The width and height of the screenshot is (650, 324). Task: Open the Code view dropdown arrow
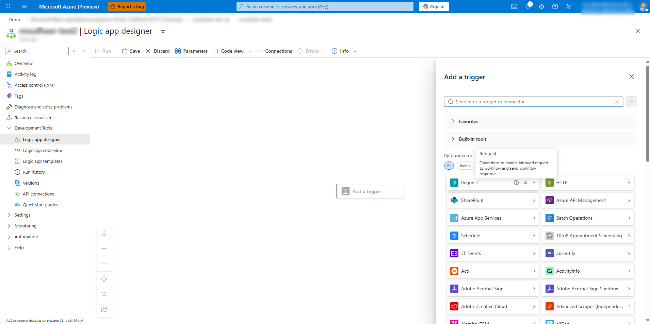coord(250,51)
